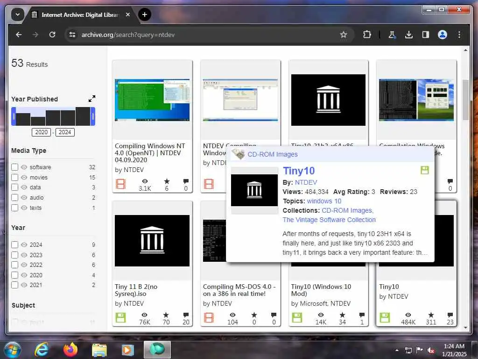The image size is (478, 359).
Task: Open the browser three-dot menu
Action: click(459, 35)
